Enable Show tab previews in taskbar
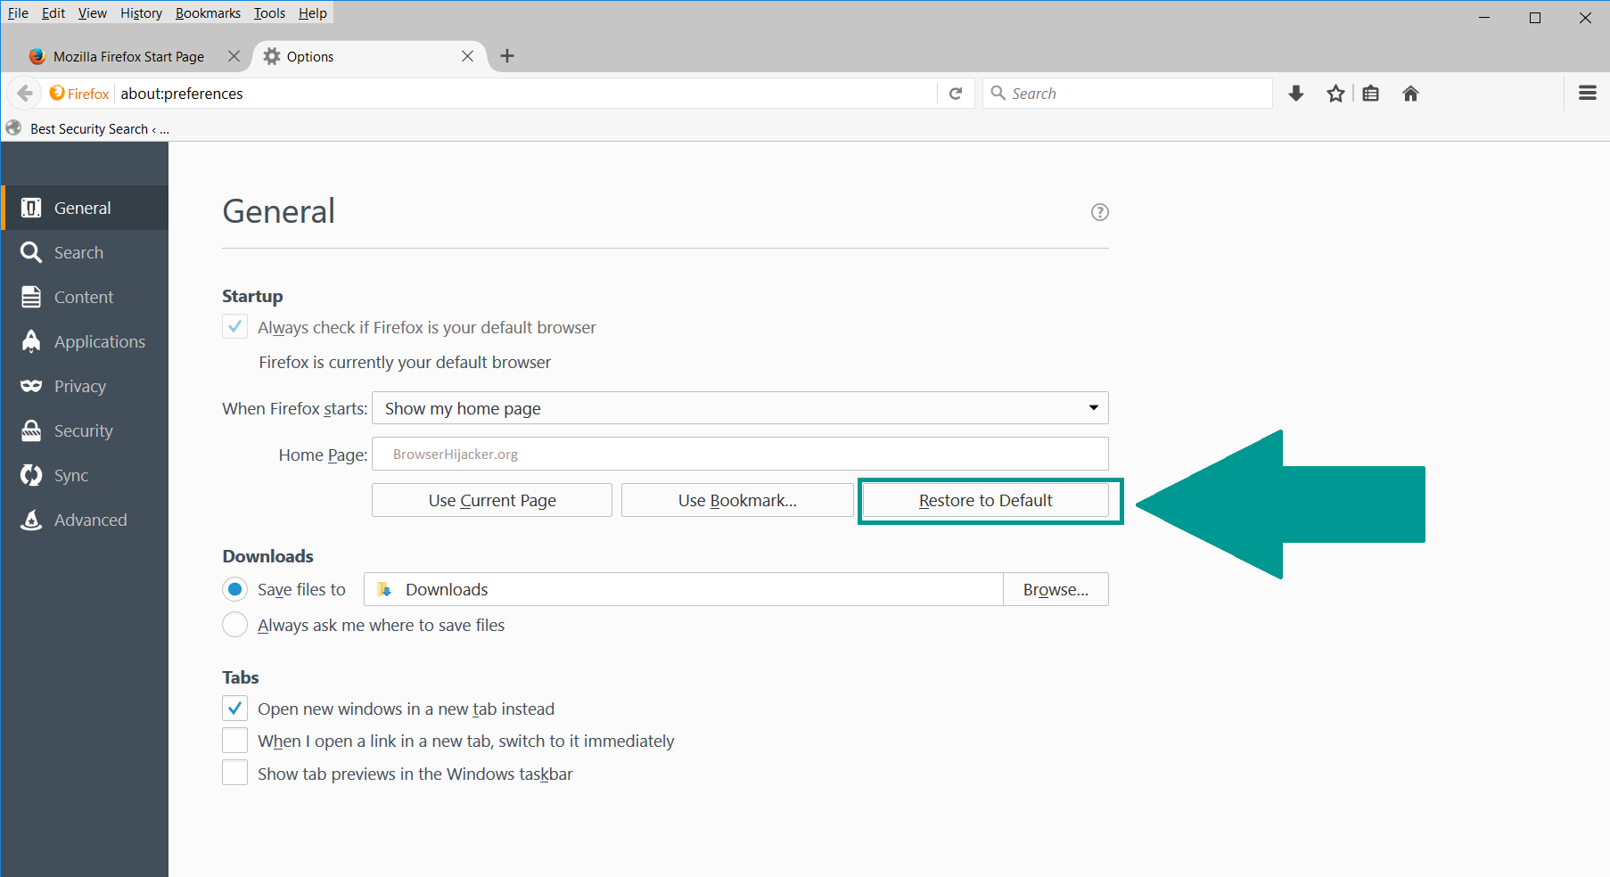The width and height of the screenshot is (1610, 877). (235, 773)
